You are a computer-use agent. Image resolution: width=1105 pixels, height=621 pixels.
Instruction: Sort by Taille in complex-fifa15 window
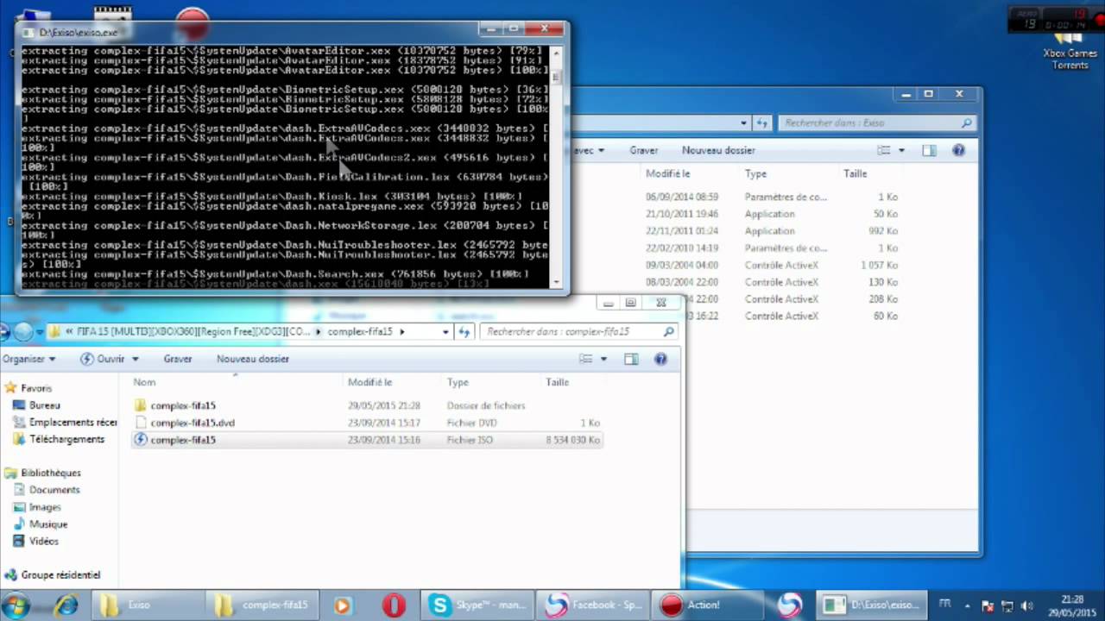click(557, 382)
